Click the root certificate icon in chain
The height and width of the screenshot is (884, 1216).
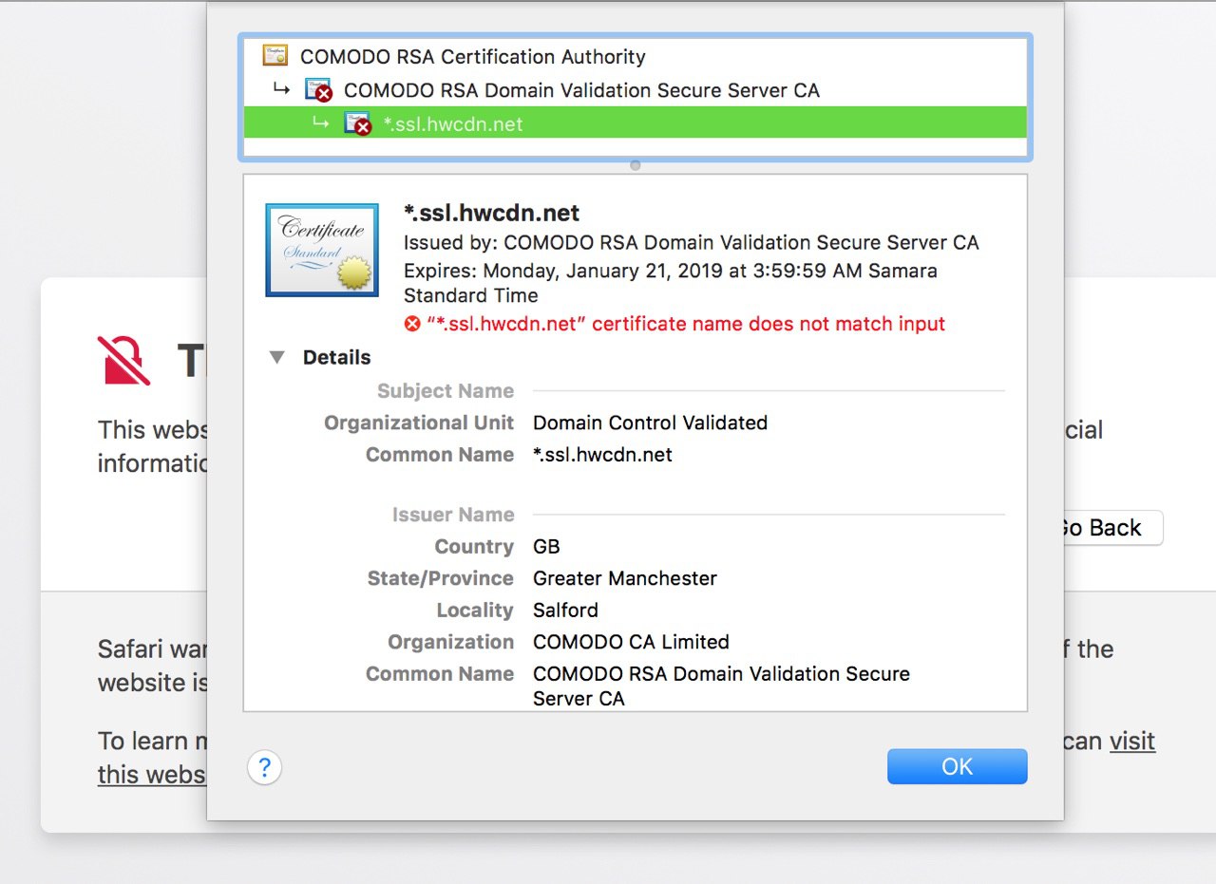tap(275, 56)
